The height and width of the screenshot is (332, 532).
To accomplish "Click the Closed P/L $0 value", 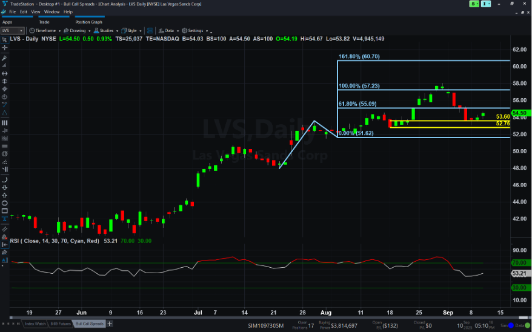I will 429,326.
